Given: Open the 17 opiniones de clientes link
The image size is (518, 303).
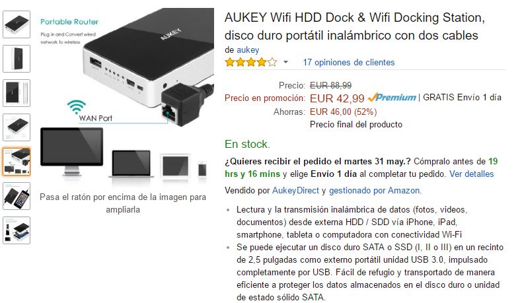Looking at the screenshot, I should coord(349,62).
